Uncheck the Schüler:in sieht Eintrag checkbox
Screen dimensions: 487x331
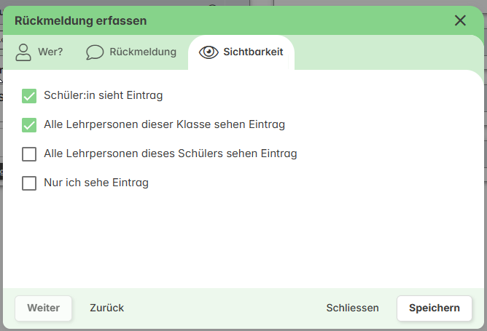point(29,96)
